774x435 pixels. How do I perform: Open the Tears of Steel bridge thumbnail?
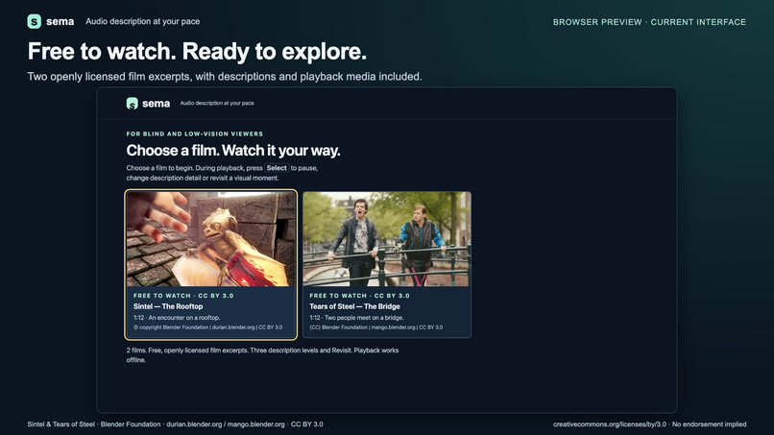point(386,239)
